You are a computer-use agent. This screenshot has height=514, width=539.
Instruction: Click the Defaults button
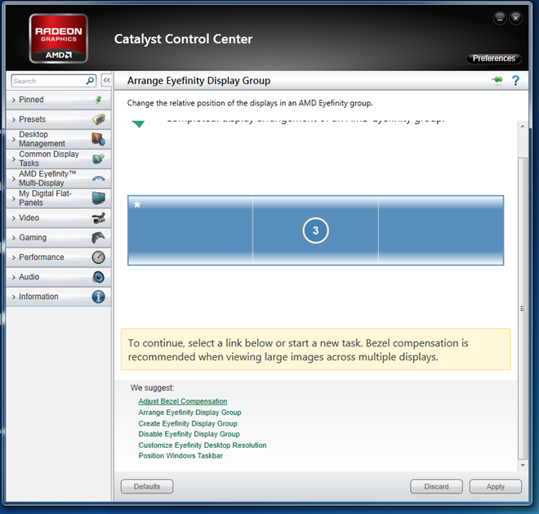point(147,486)
